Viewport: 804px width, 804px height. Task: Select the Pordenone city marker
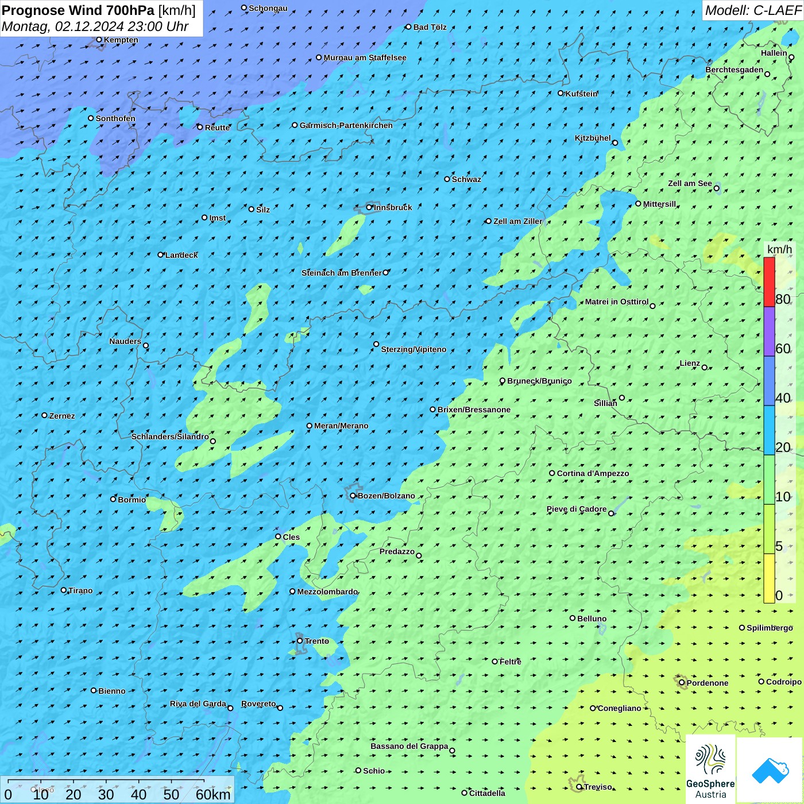(682, 683)
